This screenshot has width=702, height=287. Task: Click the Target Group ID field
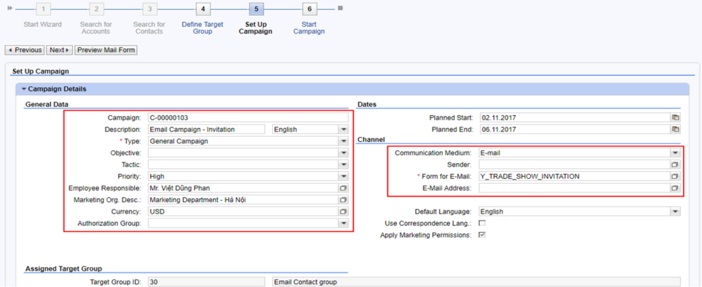click(207, 282)
